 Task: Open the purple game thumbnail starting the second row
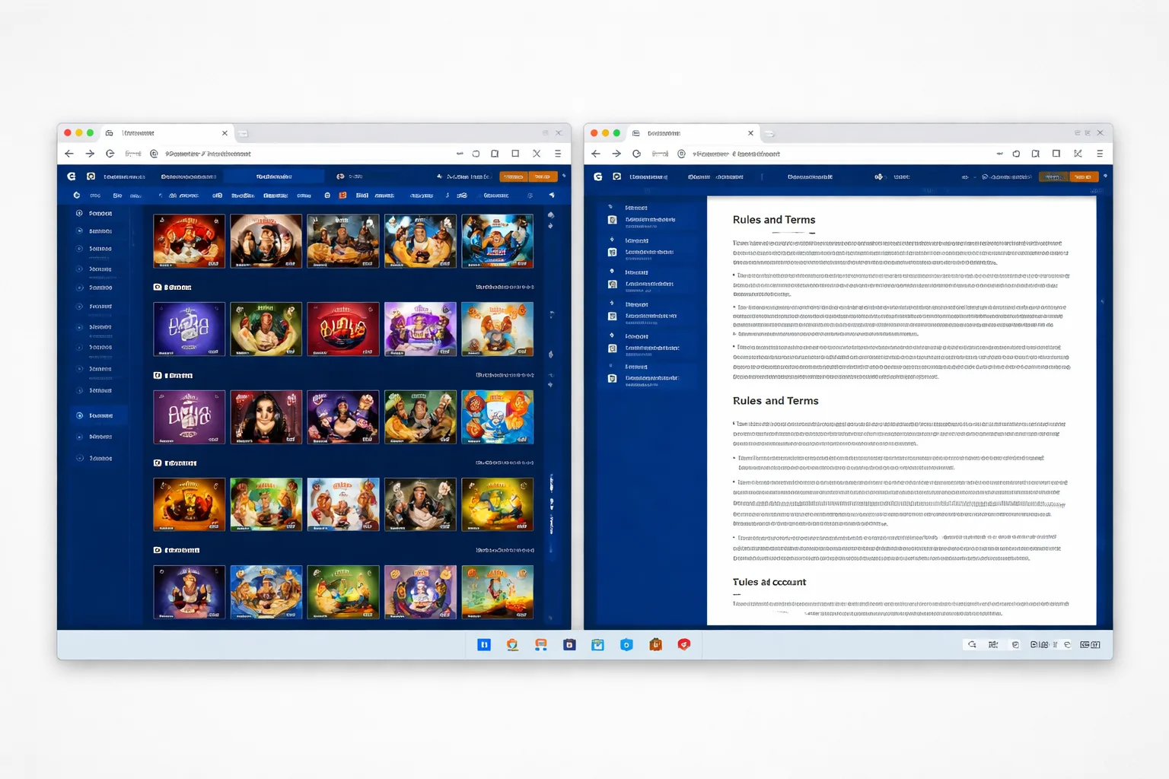(189, 329)
